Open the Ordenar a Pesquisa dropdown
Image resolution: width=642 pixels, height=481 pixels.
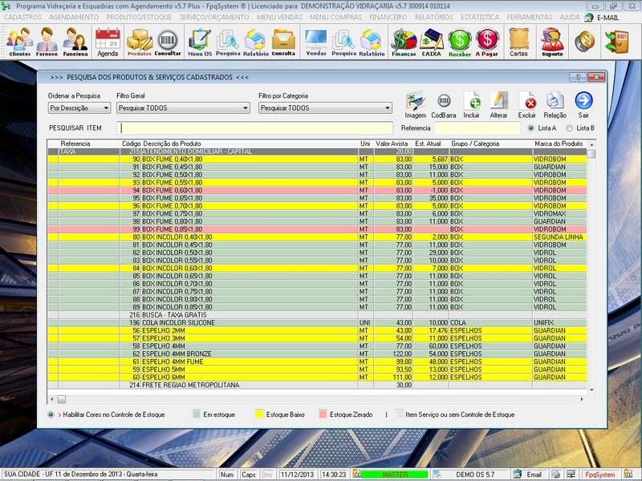pos(79,108)
